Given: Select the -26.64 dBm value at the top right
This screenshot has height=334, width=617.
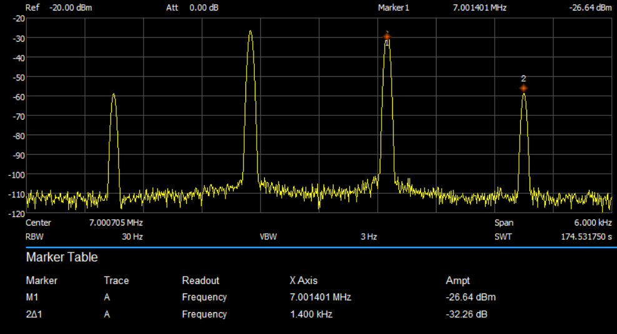Looking at the screenshot, I should pyautogui.click(x=590, y=7).
